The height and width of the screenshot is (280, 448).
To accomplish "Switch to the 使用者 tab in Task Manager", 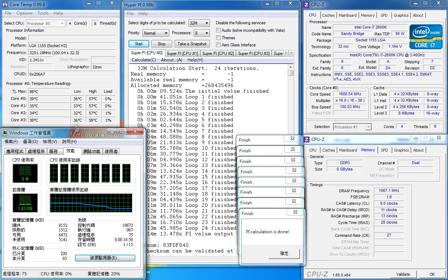I will [111, 152].
